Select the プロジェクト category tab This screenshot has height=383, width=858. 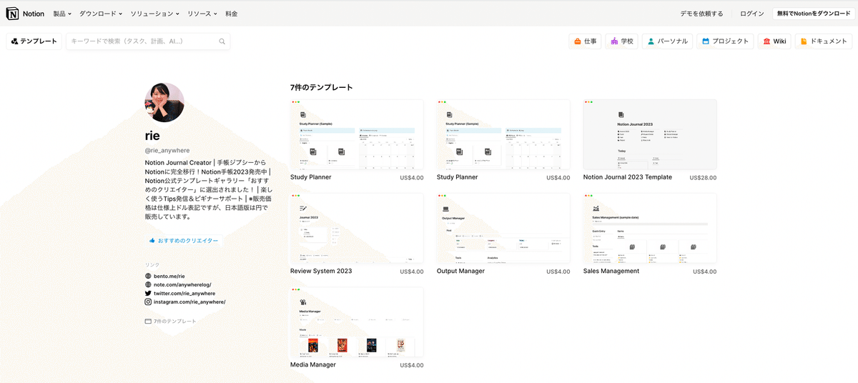click(726, 41)
